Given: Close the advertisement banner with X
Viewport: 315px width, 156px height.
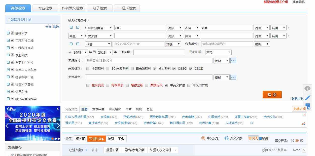Looking at the screenshot, I should pos(58,109).
